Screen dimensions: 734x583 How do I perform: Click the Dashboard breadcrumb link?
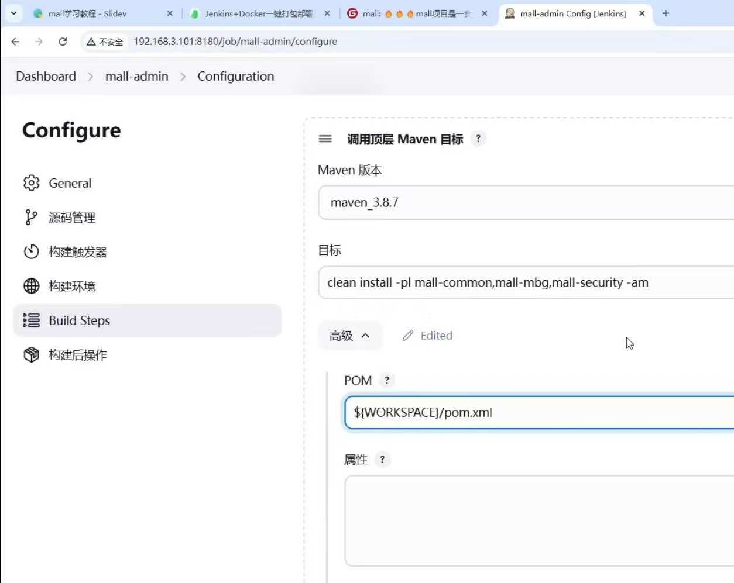click(x=46, y=76)
